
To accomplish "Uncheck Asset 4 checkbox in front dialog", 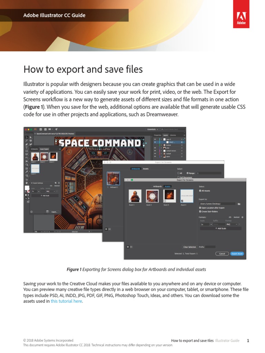I will [x=182, y=201].
